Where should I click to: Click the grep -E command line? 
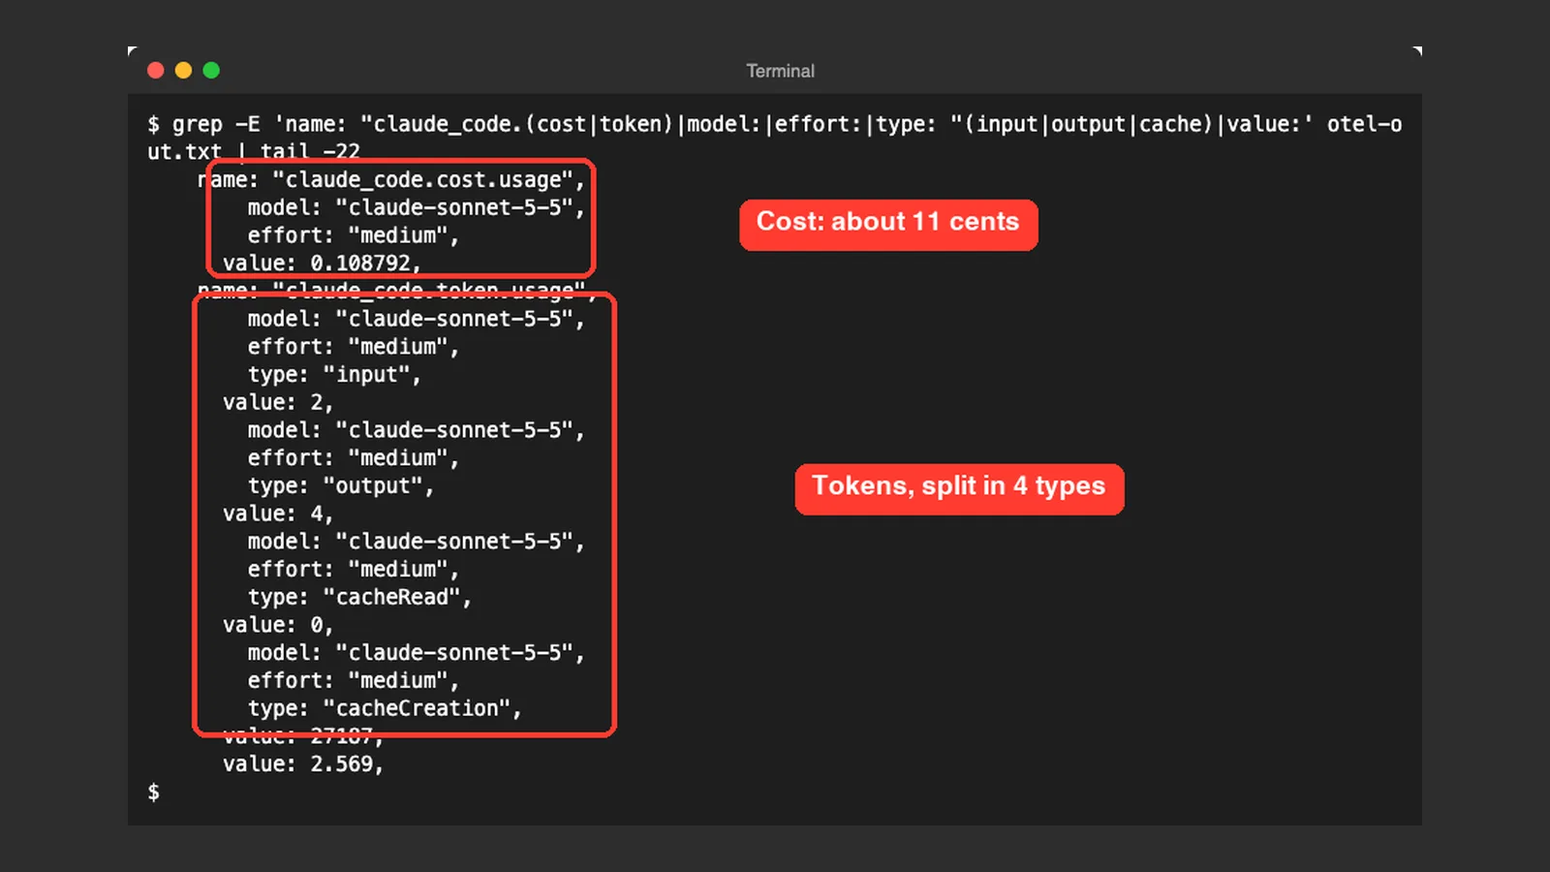pyautogui.click(x=774, y=124)
